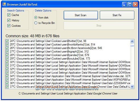Uncheck row 28 user@yandex cookie file

[7, 55]
